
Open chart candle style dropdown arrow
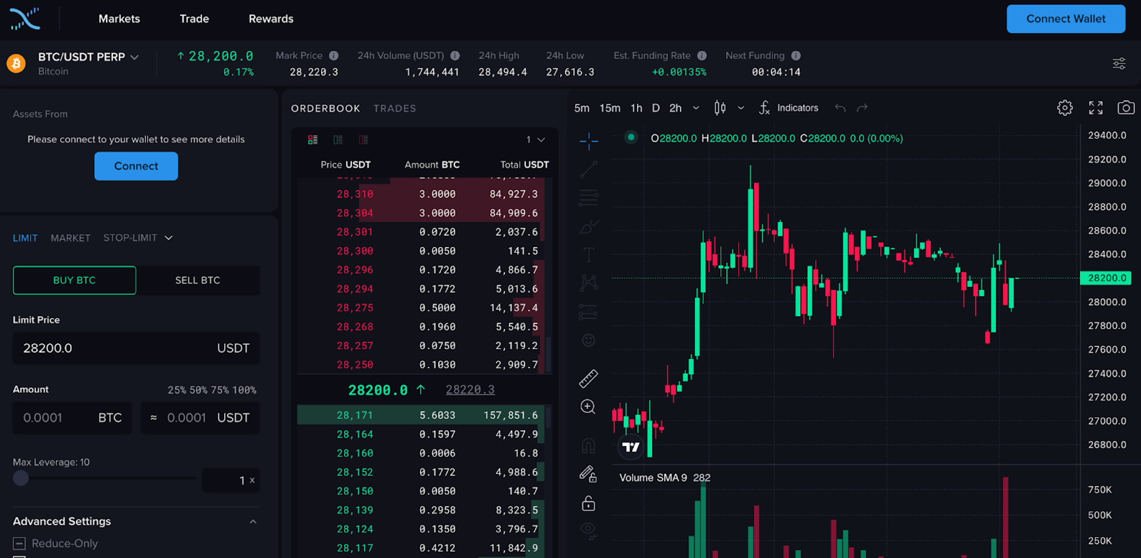(x=741, y=108)
